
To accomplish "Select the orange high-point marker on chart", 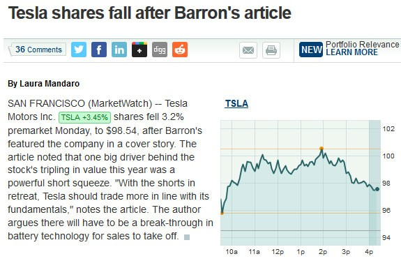I will [x=321, y=149].
